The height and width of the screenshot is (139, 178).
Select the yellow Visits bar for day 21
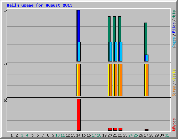point(114,80)
